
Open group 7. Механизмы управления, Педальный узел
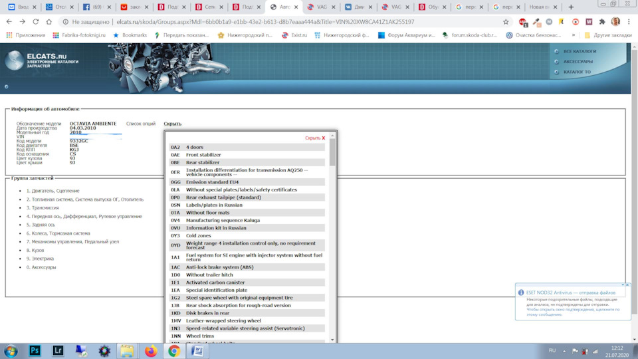pos(73,242)
